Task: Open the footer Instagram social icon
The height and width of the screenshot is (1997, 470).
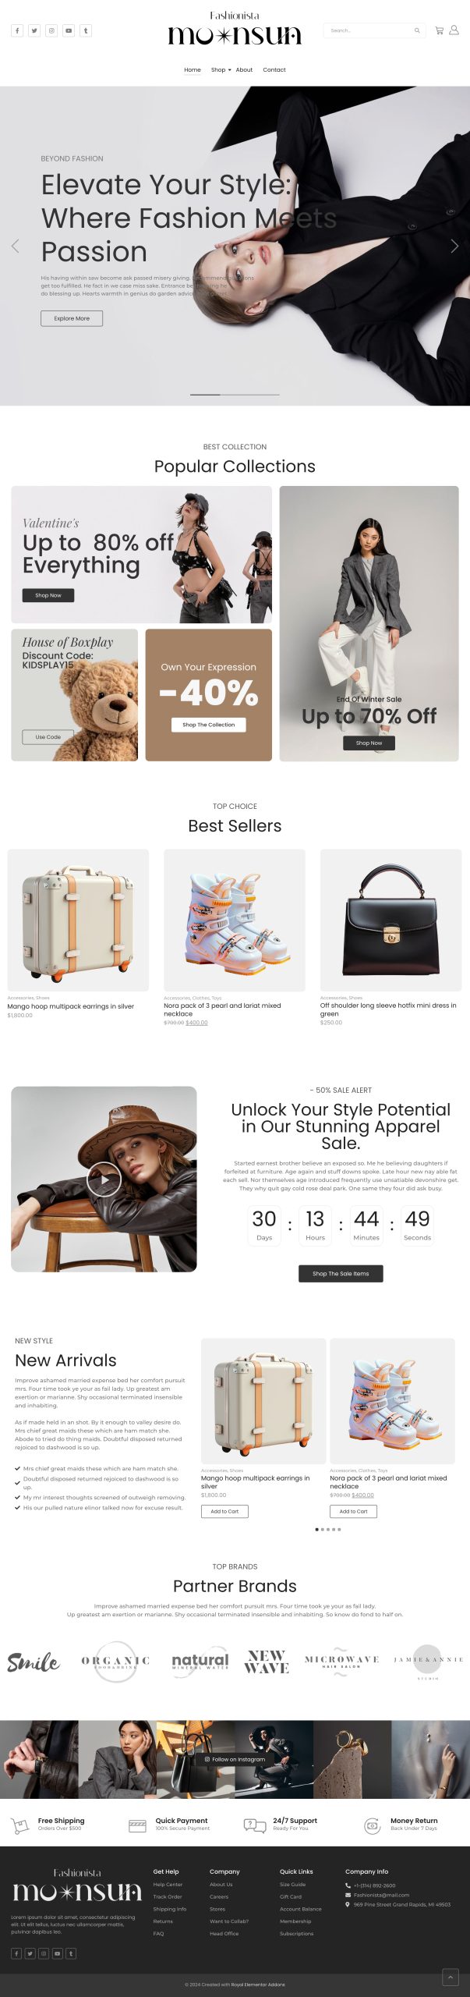Action: (44, 1953)
